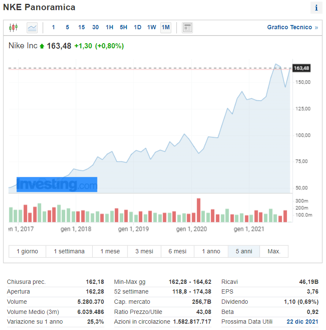Switch to the 5 anni range tab

tap(244, 251)
